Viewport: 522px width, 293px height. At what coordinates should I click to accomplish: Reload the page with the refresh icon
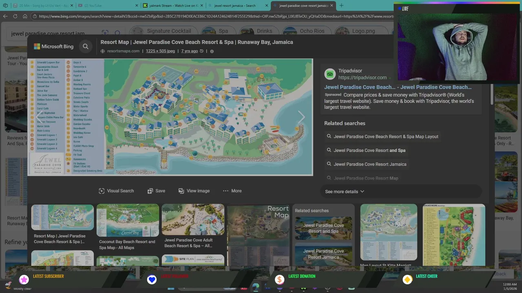tap(15, 16)
